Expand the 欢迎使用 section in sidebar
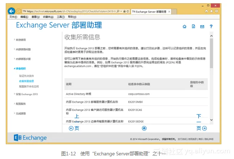The image size is (234, 159). [20, 39]
